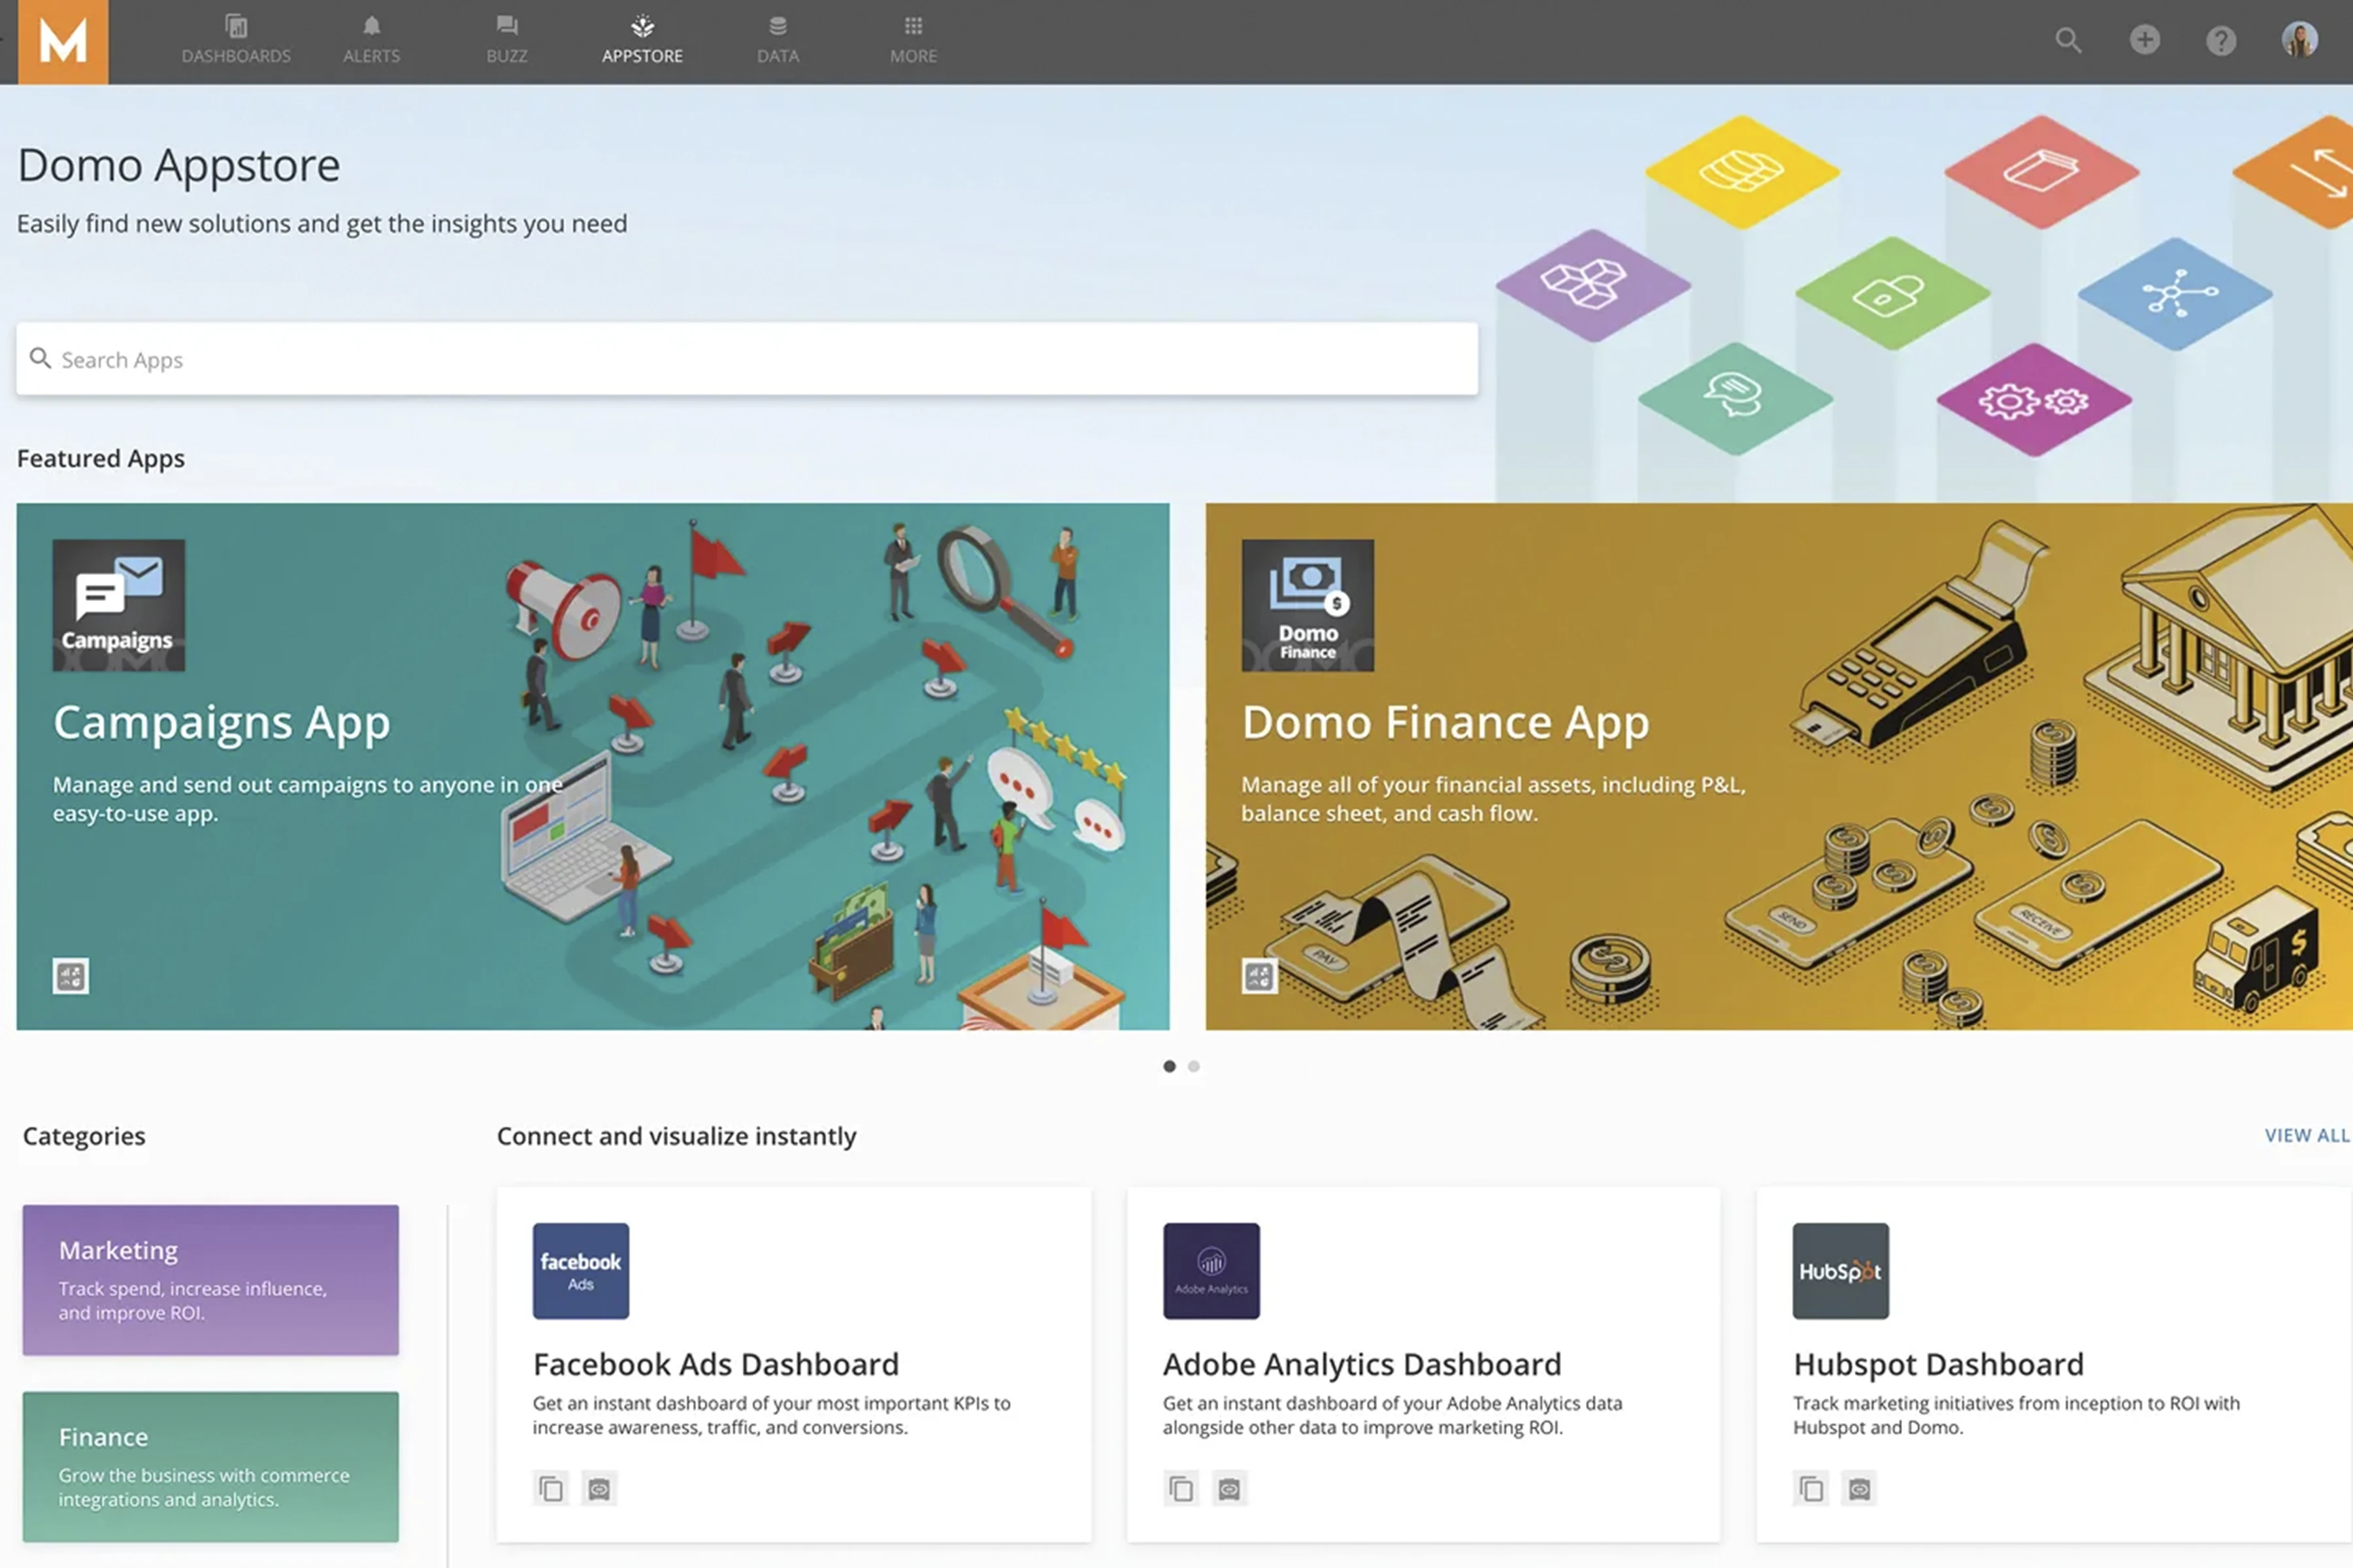This screenshot has width=2353, height=1568.
Task: Click the cards icon on Hubspot Dashboard
Action: pos(1811,1489)
